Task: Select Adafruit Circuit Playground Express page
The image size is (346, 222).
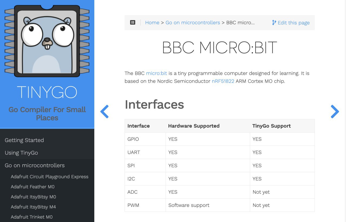Action: point(49,177)
